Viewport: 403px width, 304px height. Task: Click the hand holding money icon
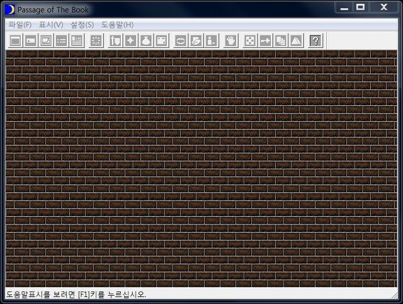pyautogui.click(x=196, y=40)
